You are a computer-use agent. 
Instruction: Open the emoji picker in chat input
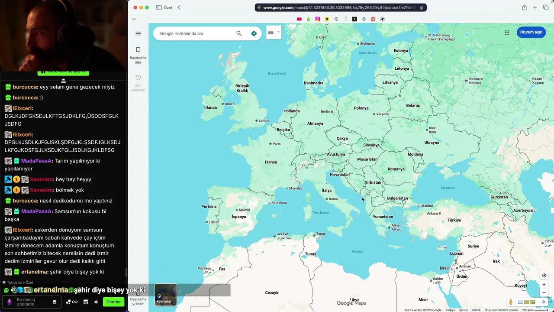[x=55, y=302]
